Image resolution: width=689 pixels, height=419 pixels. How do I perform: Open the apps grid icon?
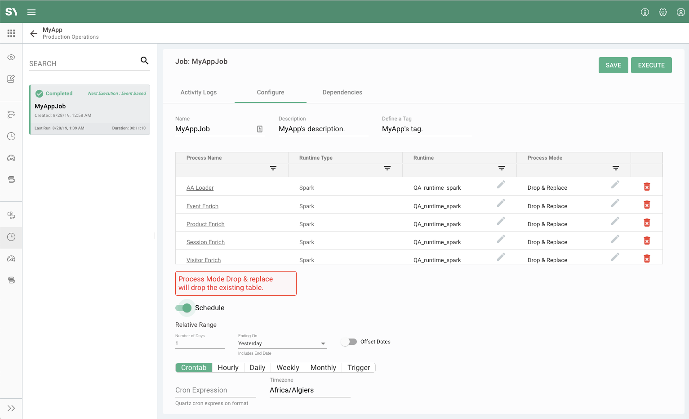click(x=11, y=33)
